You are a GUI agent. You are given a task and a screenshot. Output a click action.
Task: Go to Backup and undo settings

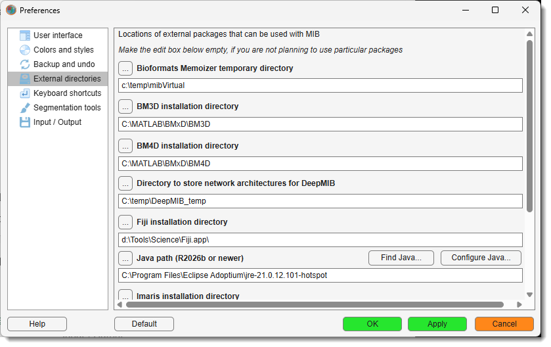point(58,64)
